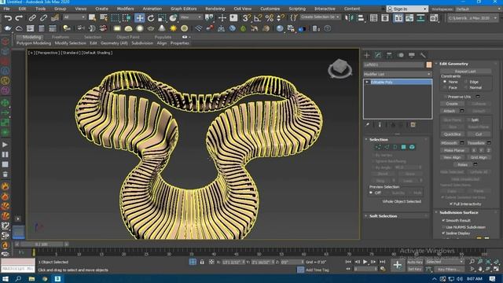The height and width of the screenshot is (283, 503).
Task: Activate the Select and Link tool
Action: (x=32, y=18)
